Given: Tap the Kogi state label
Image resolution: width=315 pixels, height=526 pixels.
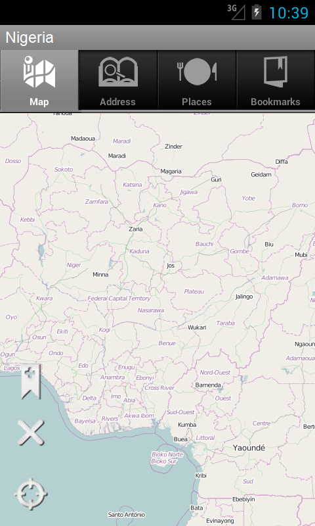Looking at the screenshot, I should point(104,330).
